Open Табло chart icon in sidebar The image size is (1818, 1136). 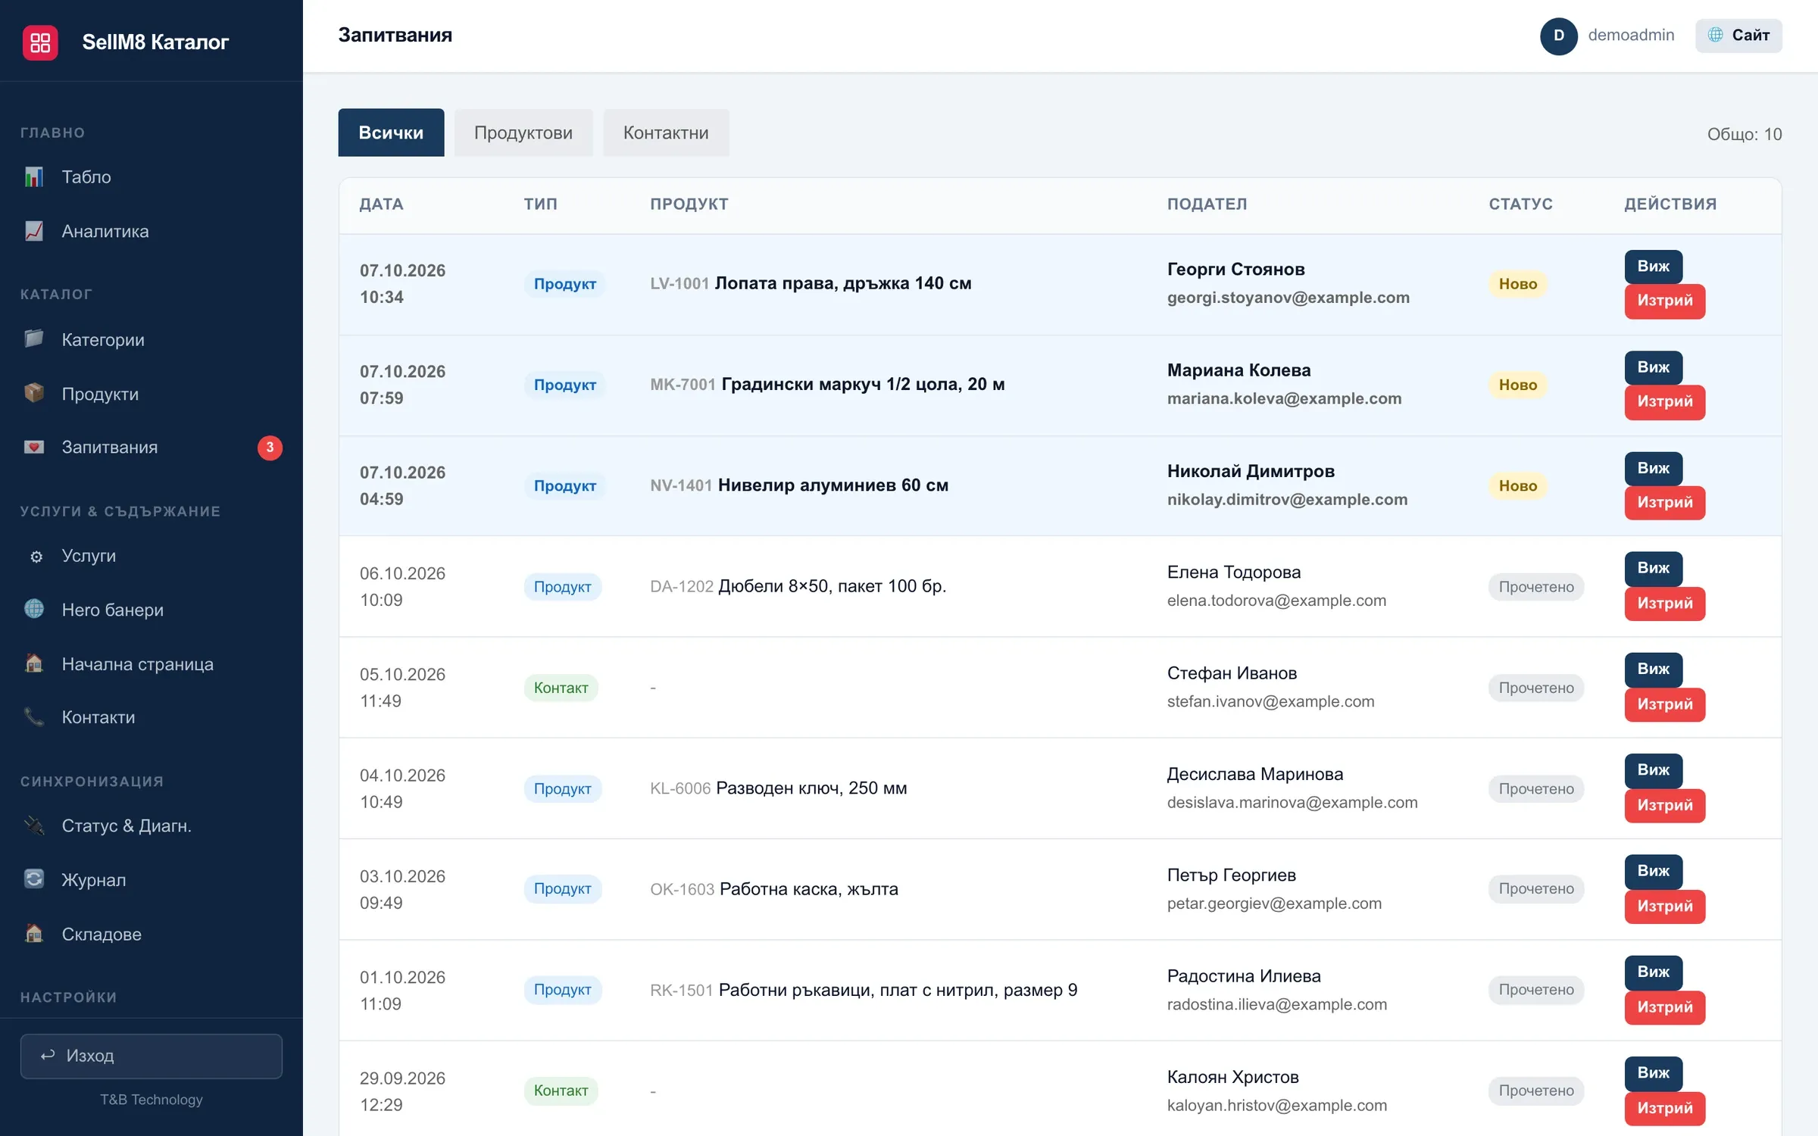[x=34, y=176]
